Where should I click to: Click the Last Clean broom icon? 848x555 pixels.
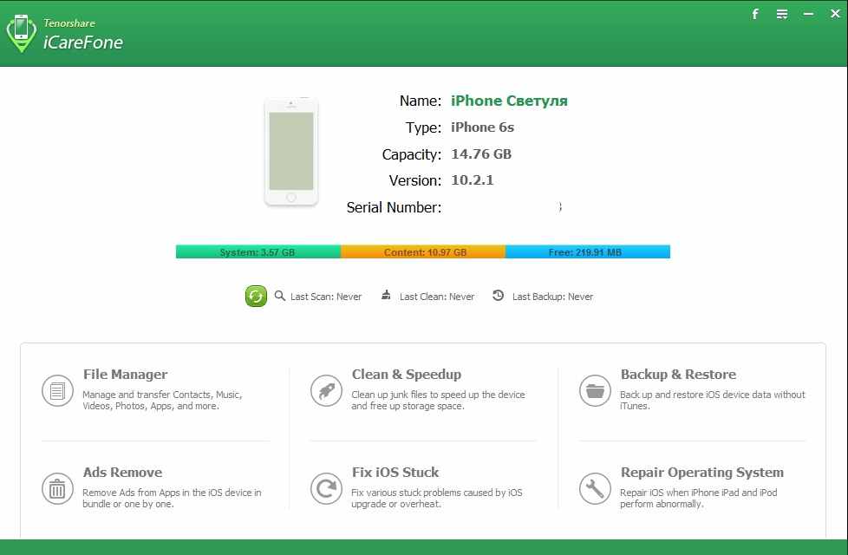(386, 295)
